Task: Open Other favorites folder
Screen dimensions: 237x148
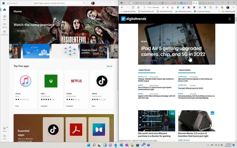Action: [229, 11]
